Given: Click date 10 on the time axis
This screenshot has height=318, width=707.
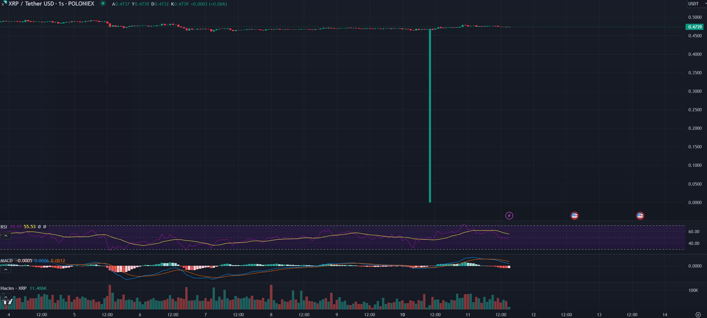Looking at the screenshot, I should [x=402, y=314].
